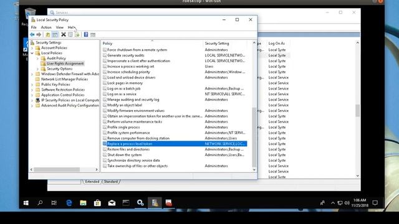Viewport: 399px width, 224px height.
Task: Open Task View from the taskbar
Action: click(x=54, y=203)
